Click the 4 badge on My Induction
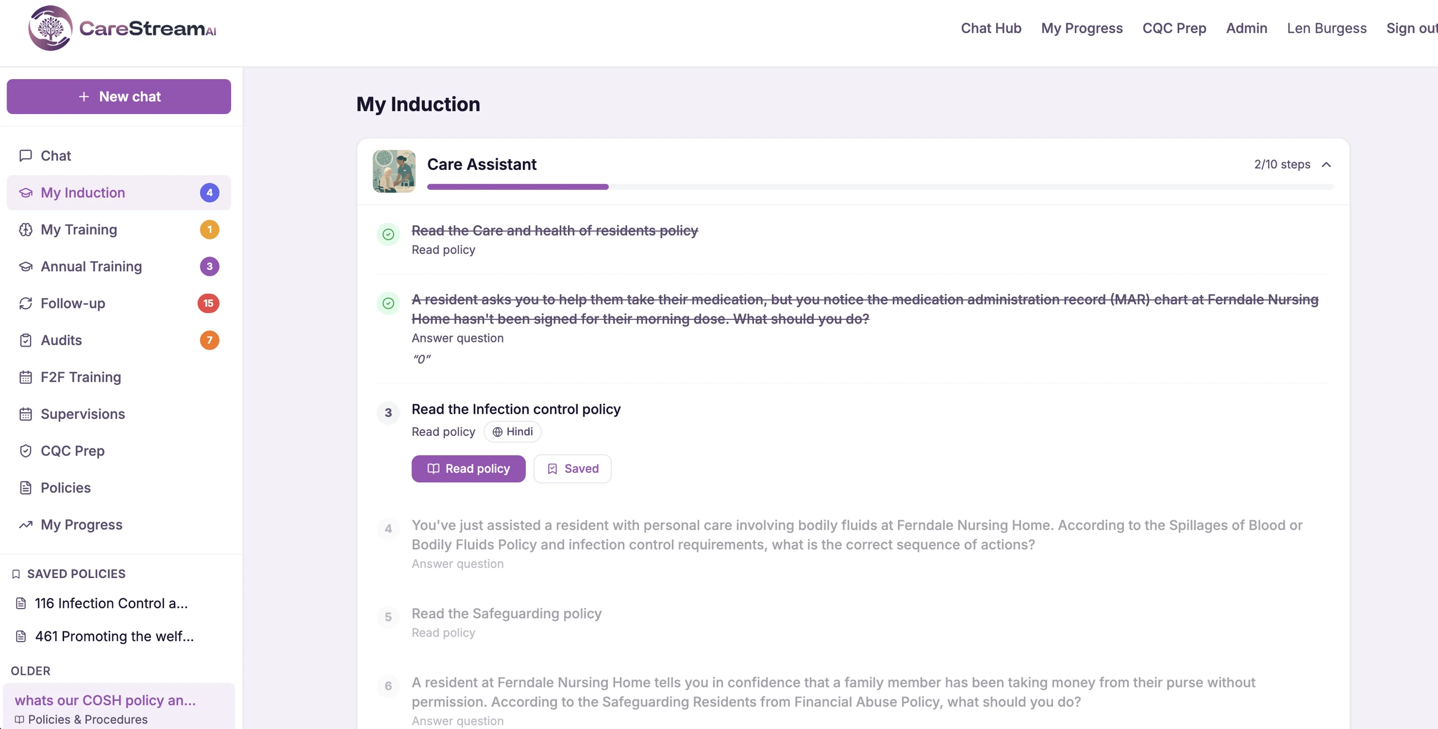The width and height of the screenshot is (1438, 729). point(209,192)
